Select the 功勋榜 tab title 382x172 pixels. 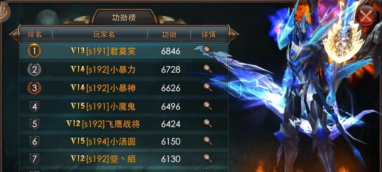point(124,18)
